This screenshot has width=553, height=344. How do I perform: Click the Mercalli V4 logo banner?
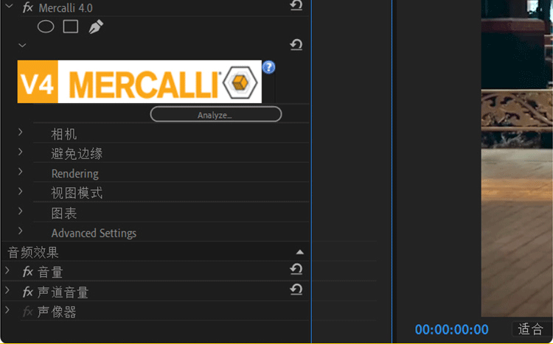[x=139, y=82]
